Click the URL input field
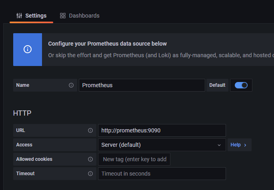This screenshot has width=274, height=190. (162, 130)
